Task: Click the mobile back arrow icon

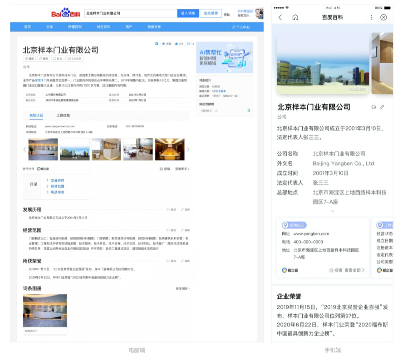Action: [280, 17]
